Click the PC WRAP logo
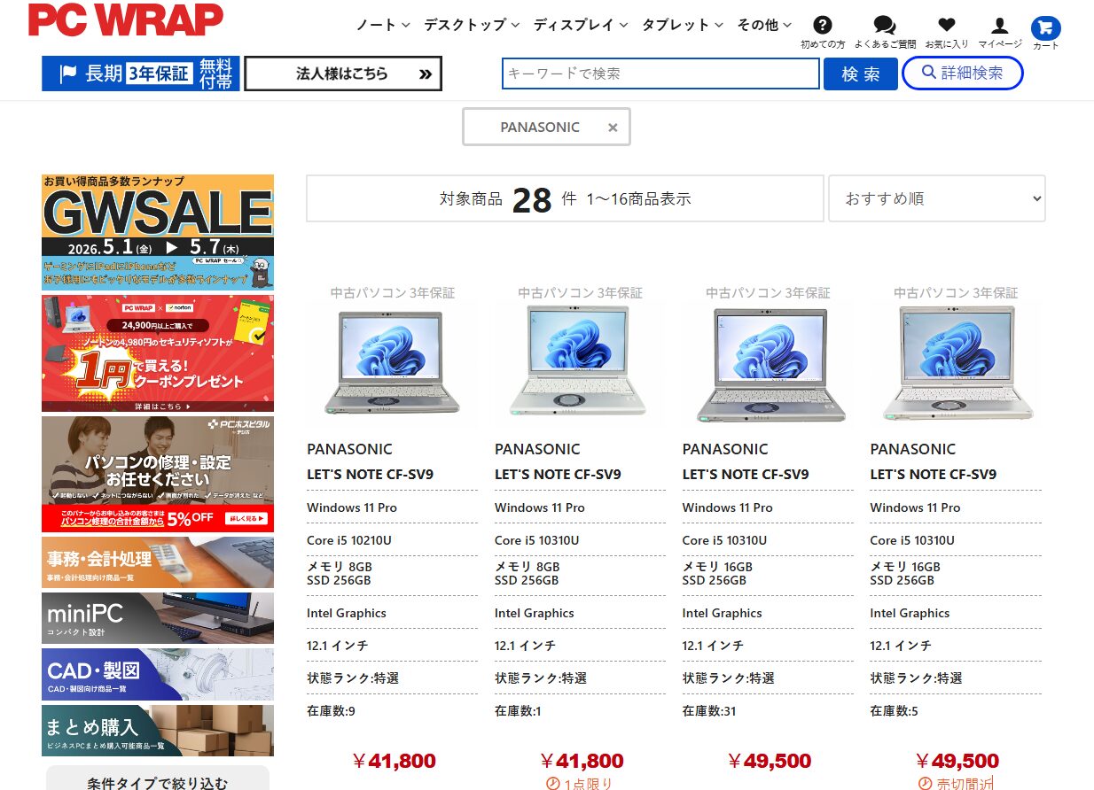Image resolution: width=1094 pixels, height=790 pixels. pos(125,19)
